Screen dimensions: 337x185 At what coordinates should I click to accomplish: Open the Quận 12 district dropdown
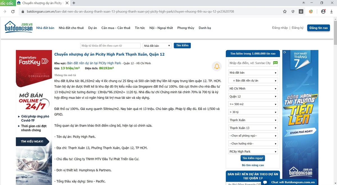coord(253,96)
